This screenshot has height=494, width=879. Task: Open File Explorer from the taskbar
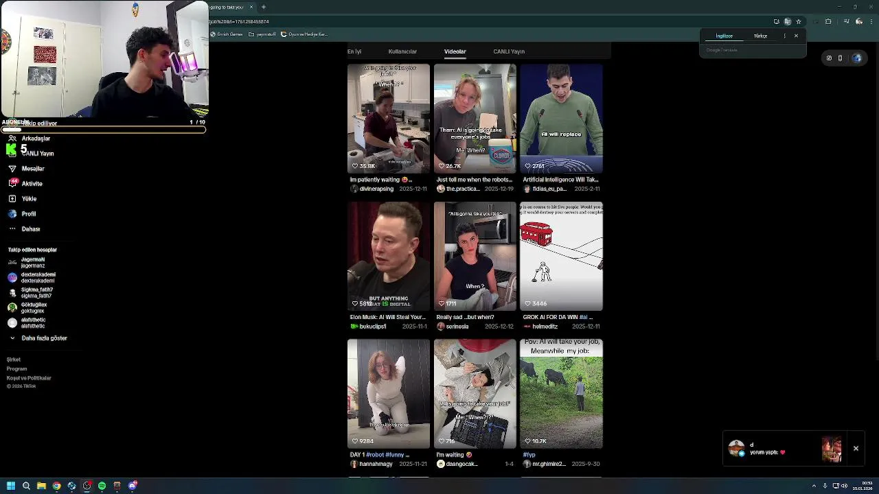pyautogui.click(x=41, y=486)
